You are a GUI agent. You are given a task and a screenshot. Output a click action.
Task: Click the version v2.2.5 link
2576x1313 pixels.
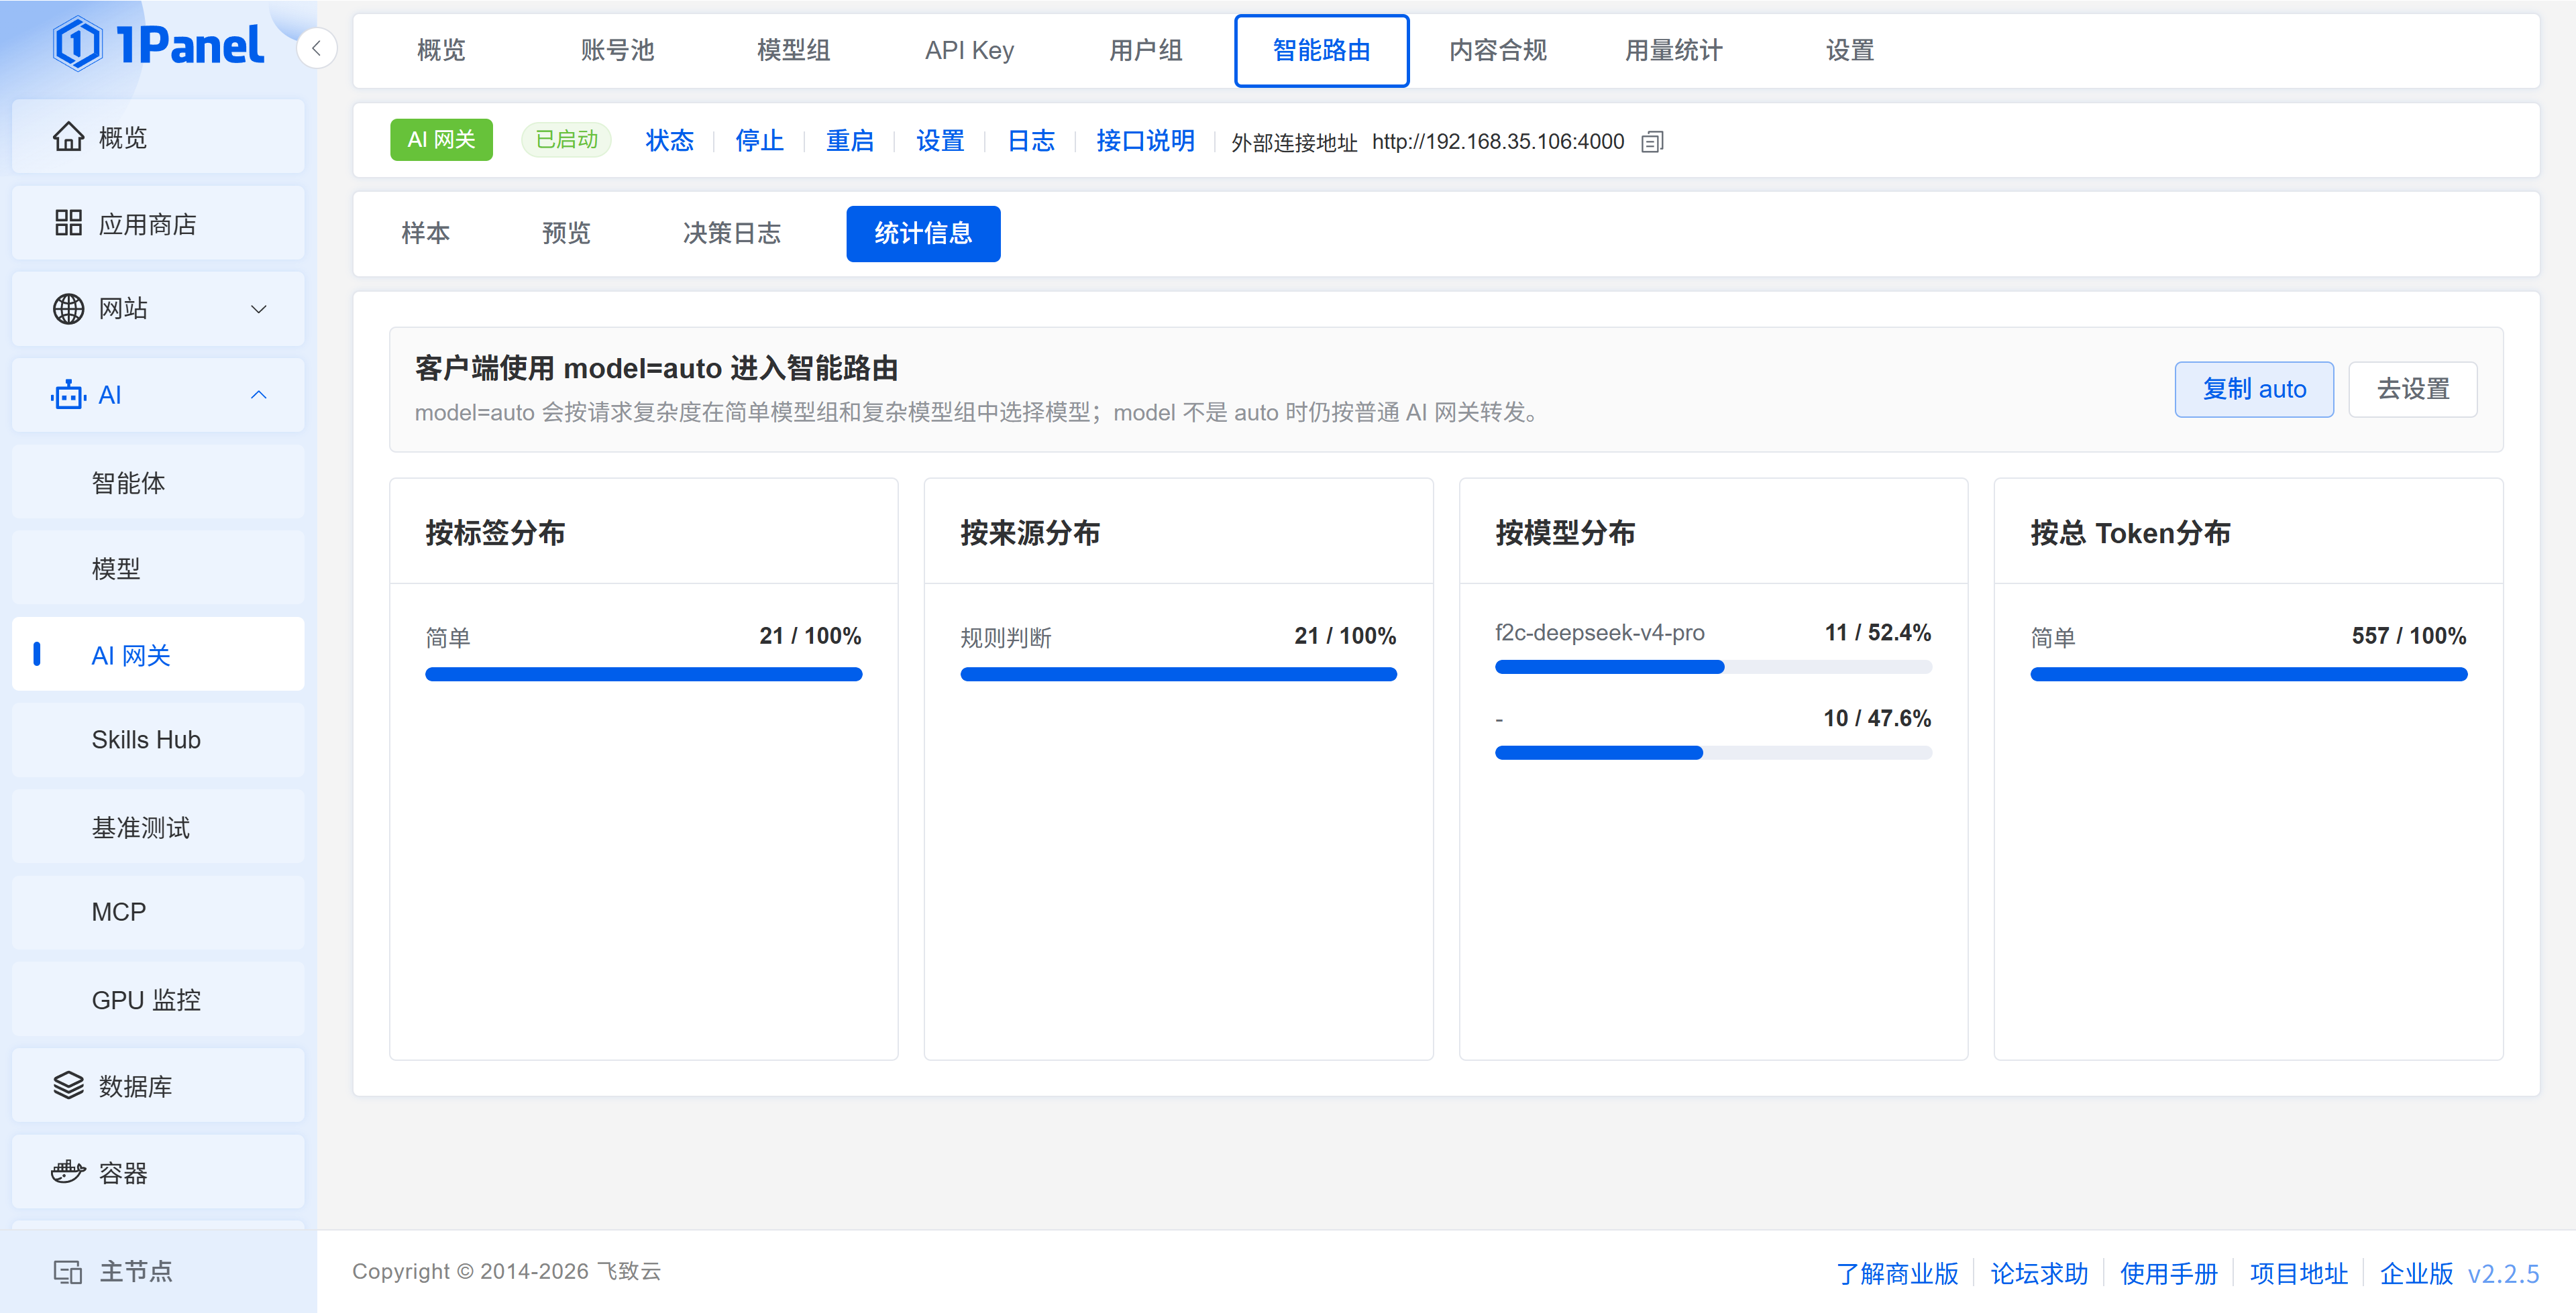click(2503, 1273)
